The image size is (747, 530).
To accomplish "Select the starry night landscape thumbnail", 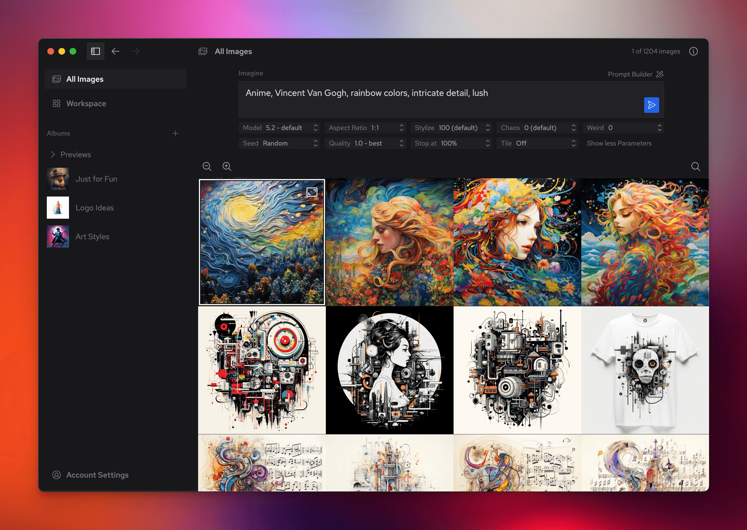I will pyautogui.click(x=262, y=242).
